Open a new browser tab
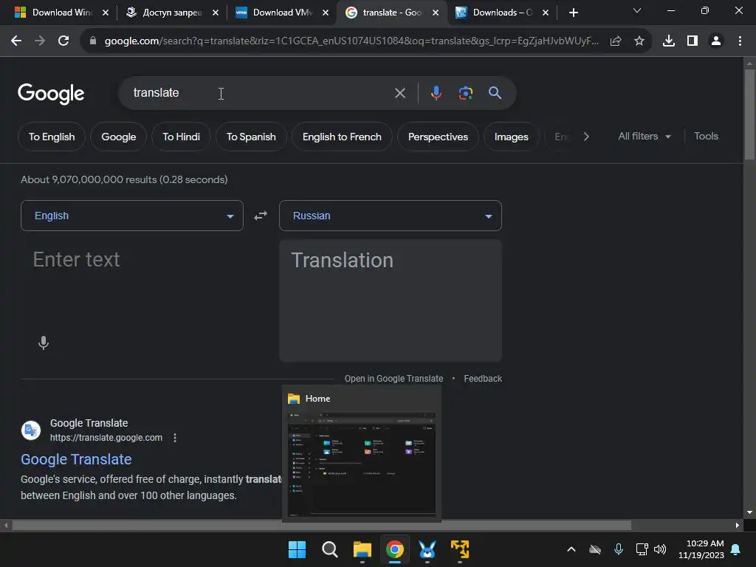This screenshot has height=567, width=756. (x=573, y=13)
